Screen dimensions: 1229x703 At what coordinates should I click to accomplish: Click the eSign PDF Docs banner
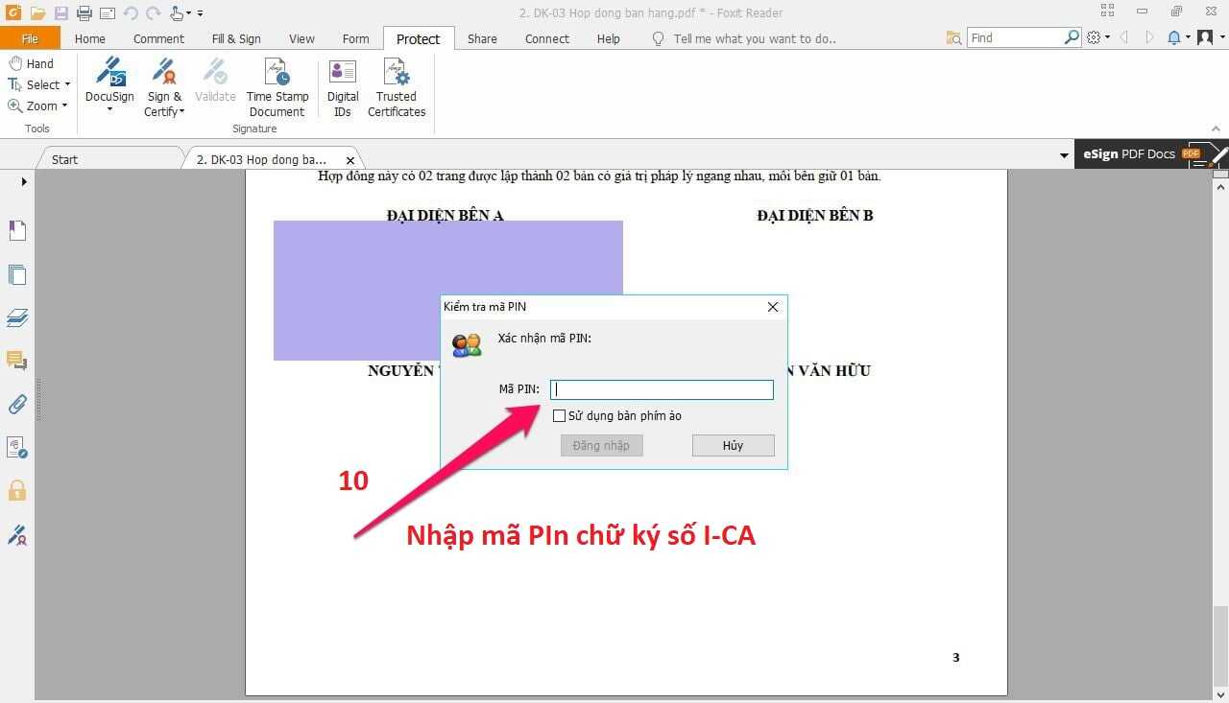pyautogui.click(x=1150, y=153)
